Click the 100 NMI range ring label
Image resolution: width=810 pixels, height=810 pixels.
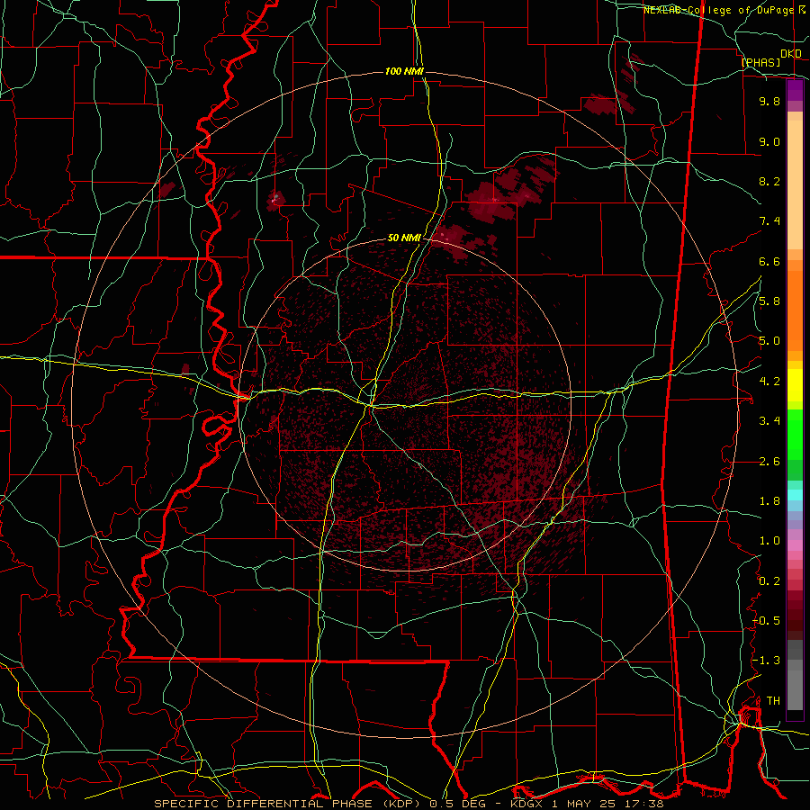click(404, 71)
